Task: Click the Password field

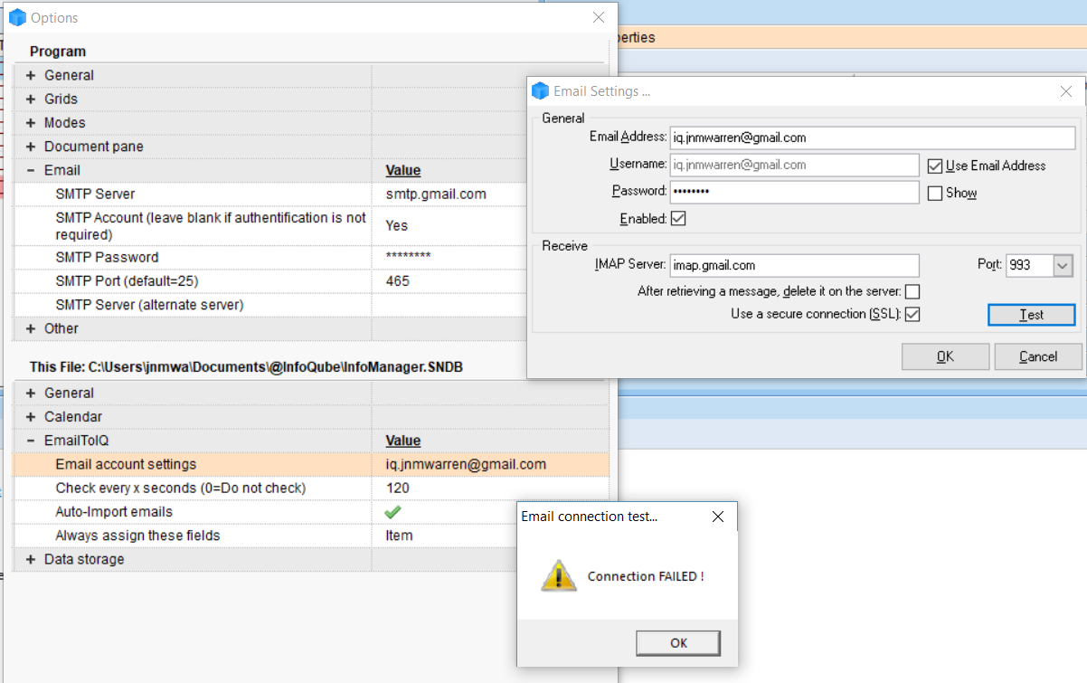Action: click(x=794, y=192)
